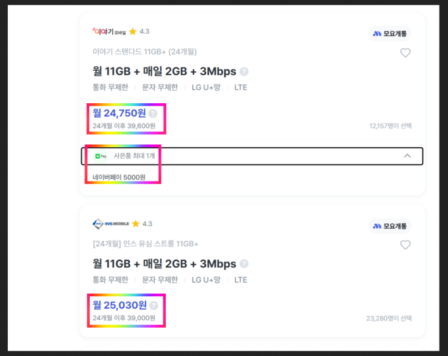Click the 월 25,030원 price text
The width and height of the screenshot is (448, 356).
click(119, 305)
